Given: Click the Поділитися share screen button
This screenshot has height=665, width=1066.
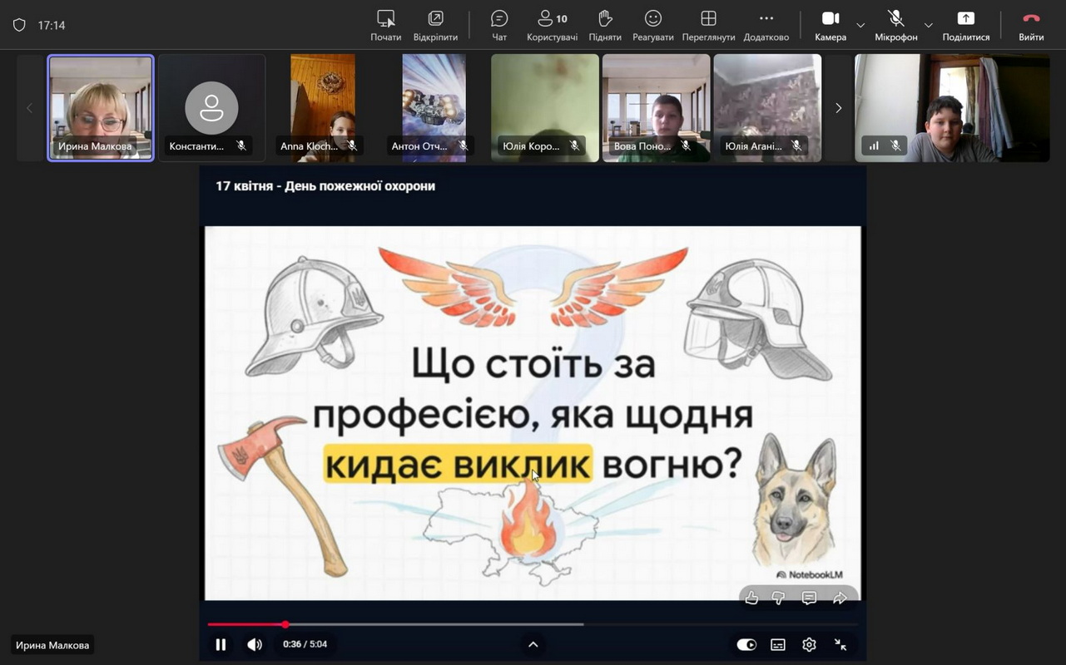Looking at the screenshot, I should 965,25.
